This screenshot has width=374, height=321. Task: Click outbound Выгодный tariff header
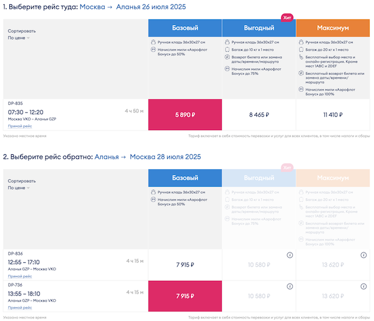tap(258, 28)
